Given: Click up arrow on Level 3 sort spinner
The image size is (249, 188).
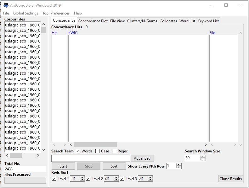Looking at the screenshot, I should [x=150, y=177].
